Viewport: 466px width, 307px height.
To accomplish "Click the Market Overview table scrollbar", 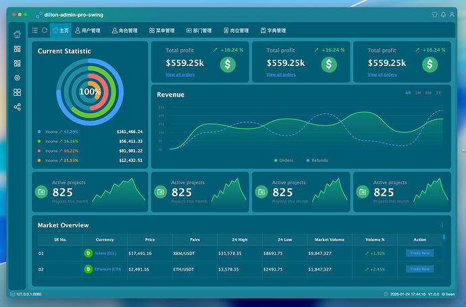I will point(444,237).
